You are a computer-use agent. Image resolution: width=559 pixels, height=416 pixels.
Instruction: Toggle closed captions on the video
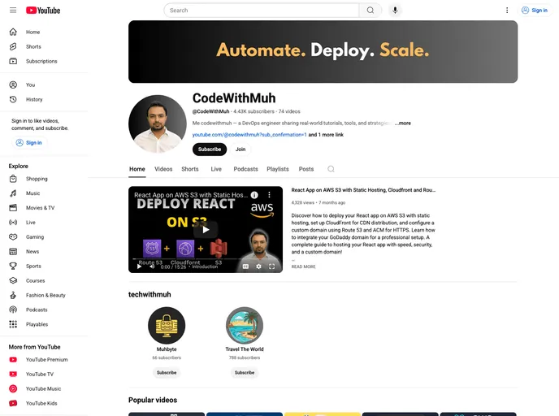(x=245, y=266)
